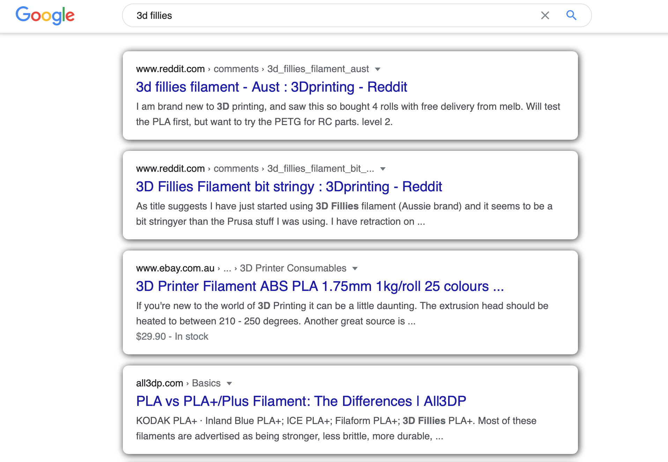This screenshot has height=462, width=668.
Task: Open dropdown arrow beside 3D Printer Consumables
Action: click(x=355, y=269)
